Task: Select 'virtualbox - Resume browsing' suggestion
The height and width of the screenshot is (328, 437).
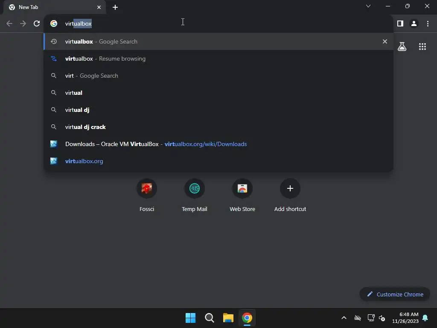Action: 218,59
